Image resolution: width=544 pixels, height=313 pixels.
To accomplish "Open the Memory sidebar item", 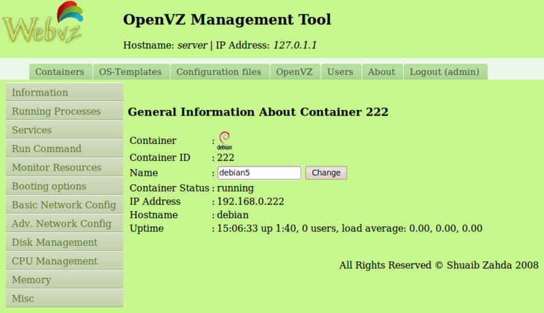I will click(x=65, y=280).
